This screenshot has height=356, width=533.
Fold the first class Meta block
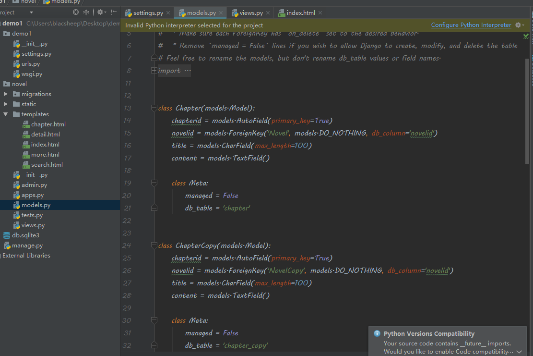[x=154, y=183]
